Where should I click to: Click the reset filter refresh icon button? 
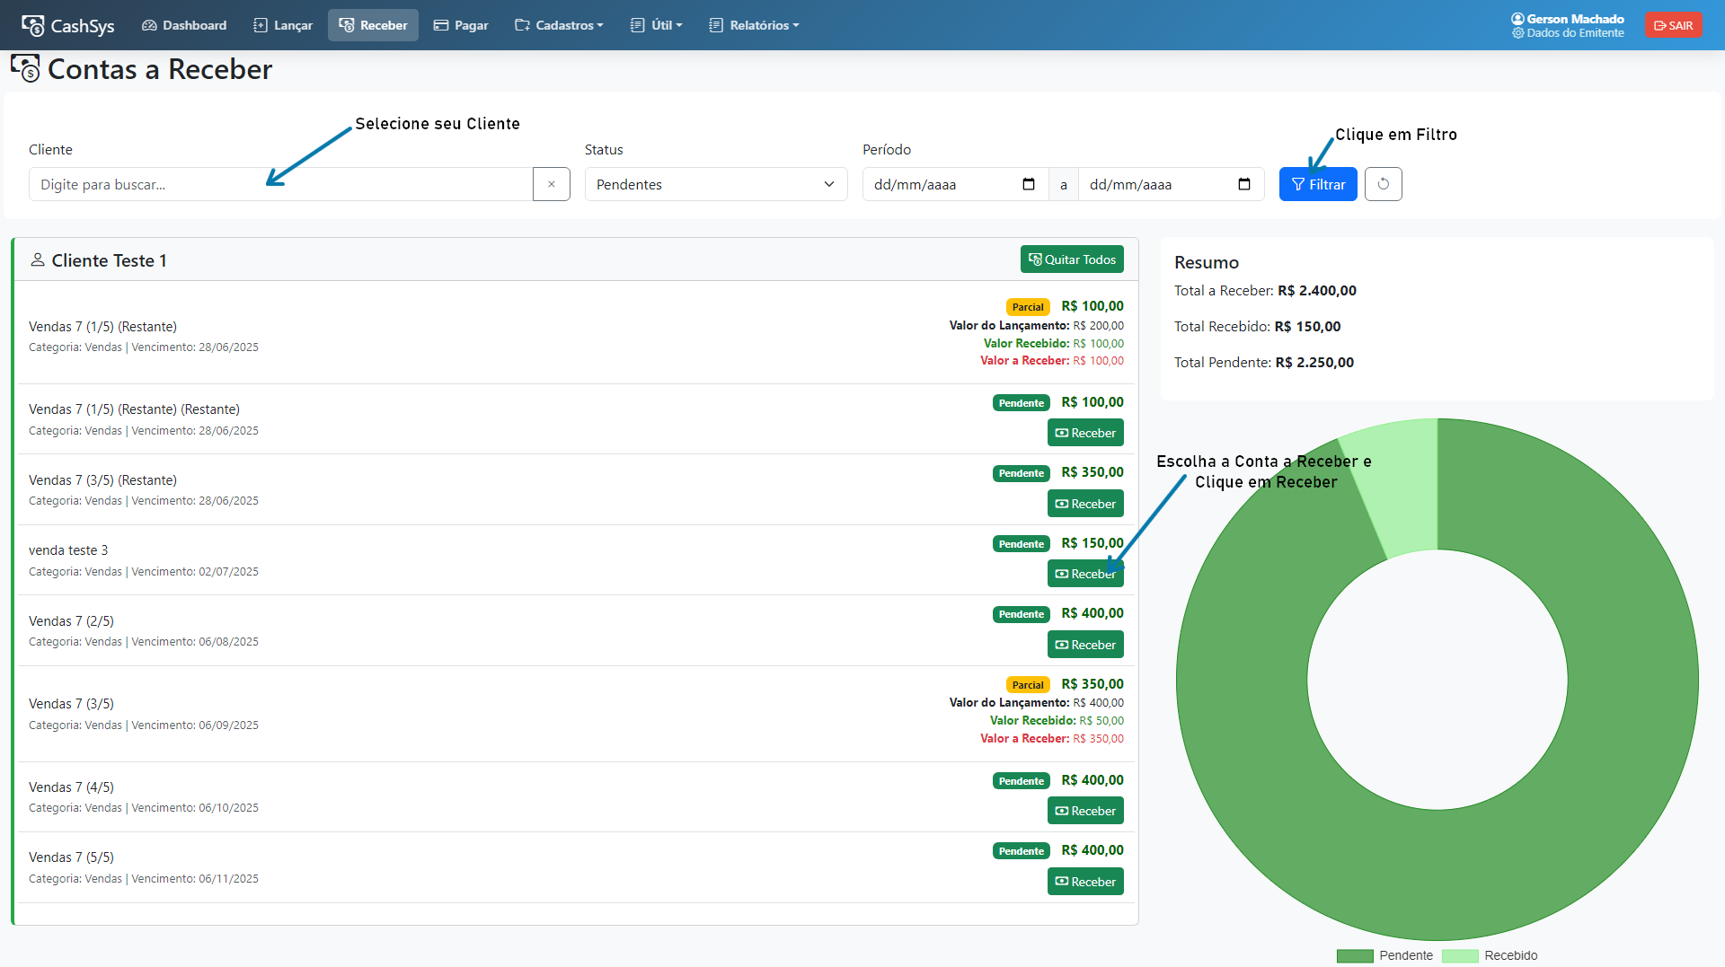pos(1383,184)
